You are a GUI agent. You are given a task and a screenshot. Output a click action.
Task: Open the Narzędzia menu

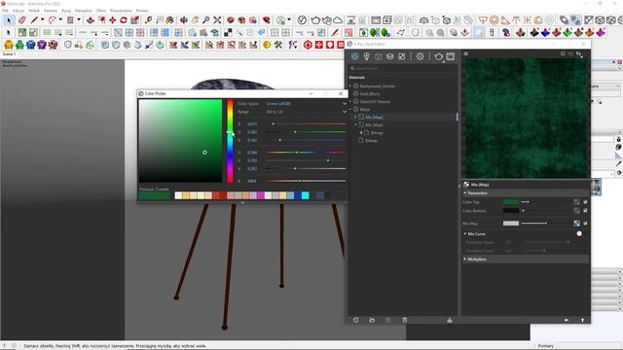coord(84,11)
